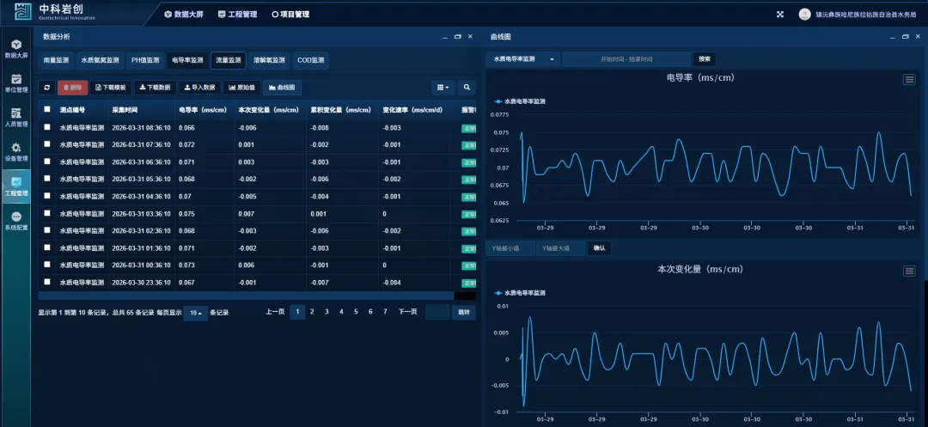The image size is (928, 427).
Task: Click the 开始时间 - 结束时间 date field
Action: (626, 59)
